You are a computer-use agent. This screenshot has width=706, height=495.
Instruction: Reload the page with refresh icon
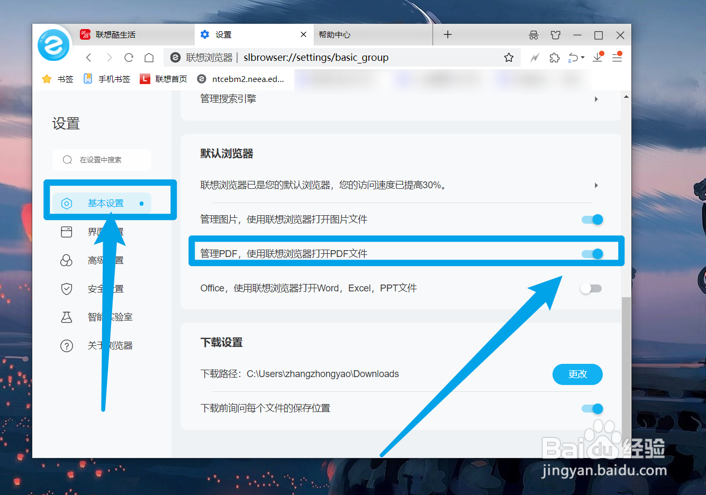pyautogui.click(x=129, y=58)
